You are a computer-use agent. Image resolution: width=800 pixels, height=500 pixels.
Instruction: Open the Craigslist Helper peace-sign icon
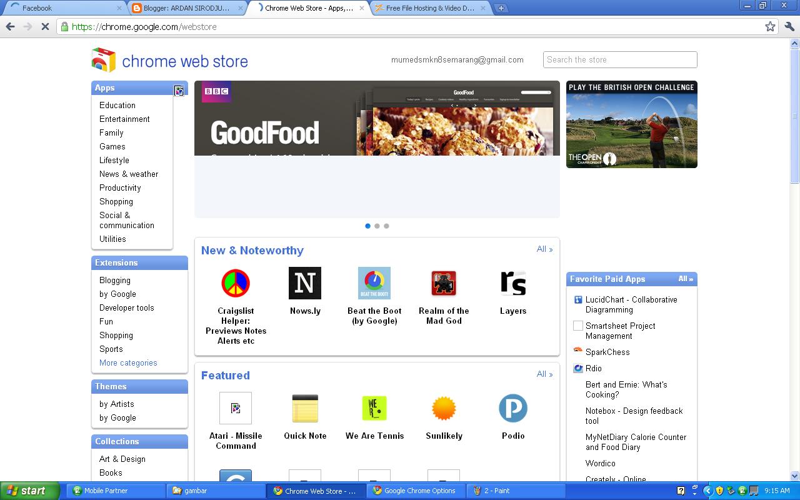pyautogui.click(x=236, y=283)
